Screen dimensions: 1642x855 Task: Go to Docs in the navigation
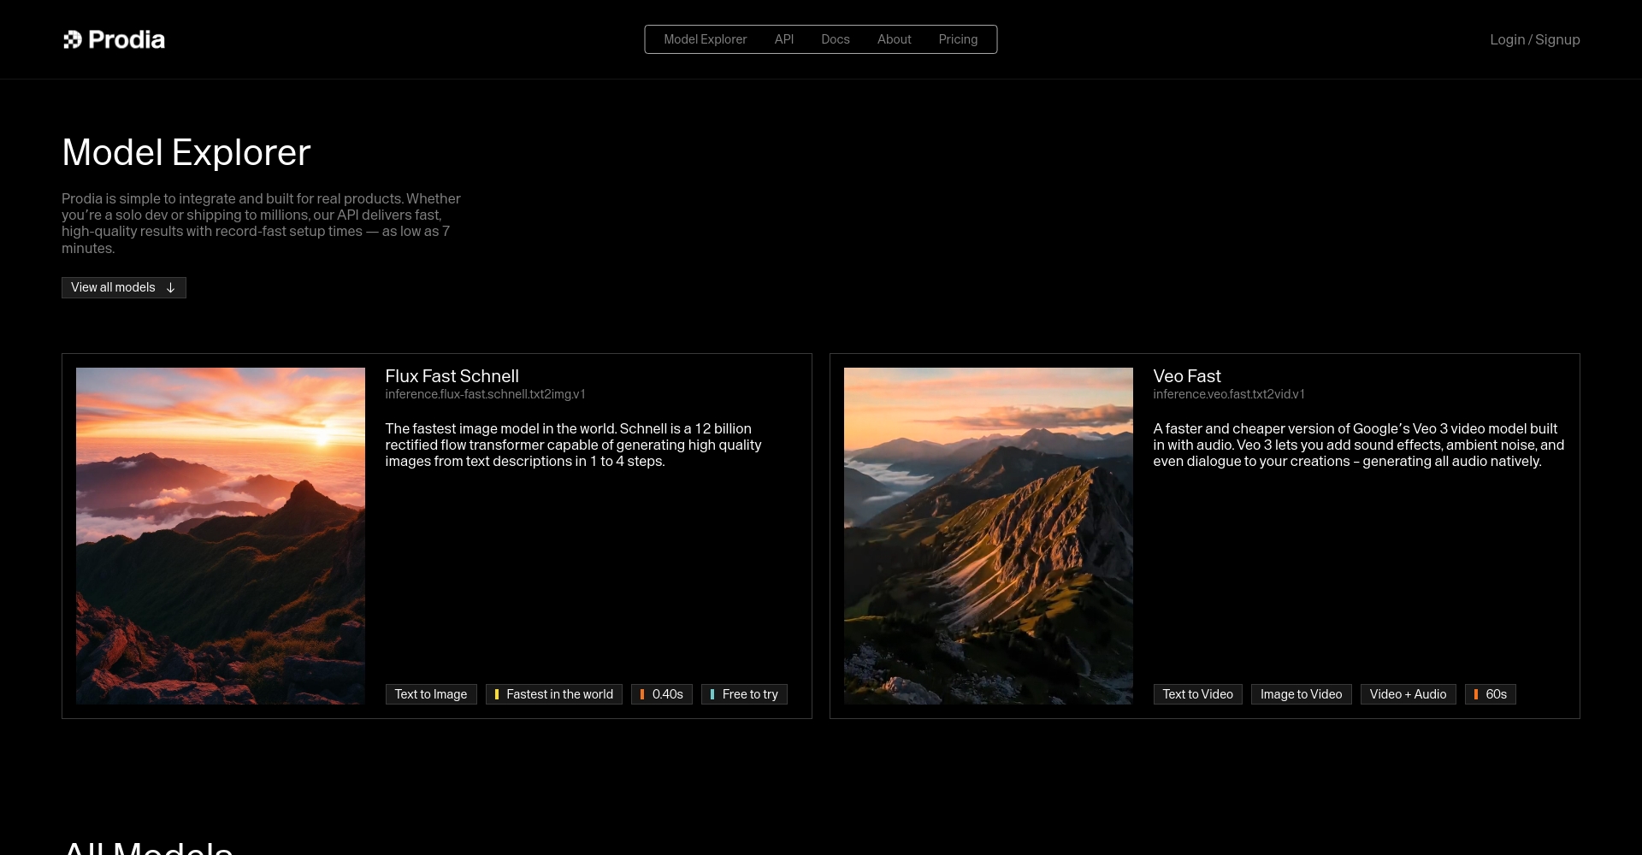click(836, 39)
